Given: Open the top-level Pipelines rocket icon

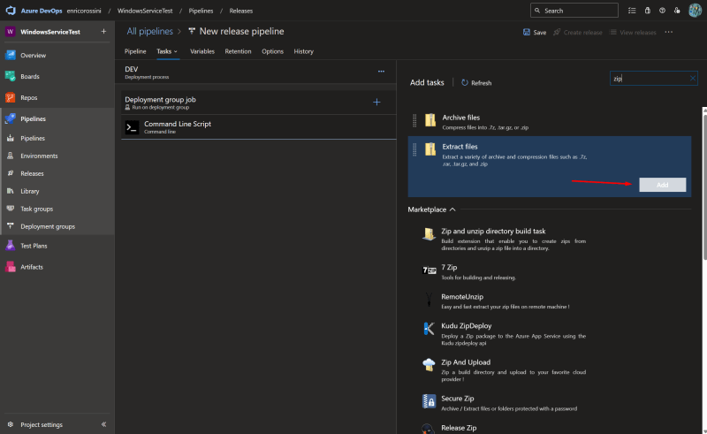Looking at the screenshot, I should click(x=11, y=118).
